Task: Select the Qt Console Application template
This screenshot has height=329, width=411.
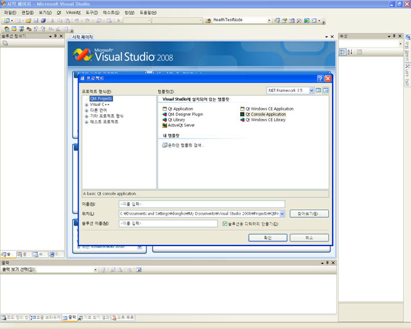Action: click(x=263, y=114)
